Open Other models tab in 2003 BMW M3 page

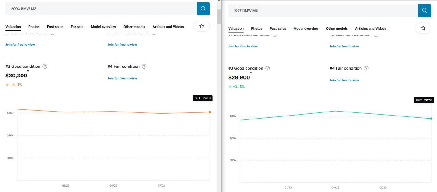pos(134,27)
